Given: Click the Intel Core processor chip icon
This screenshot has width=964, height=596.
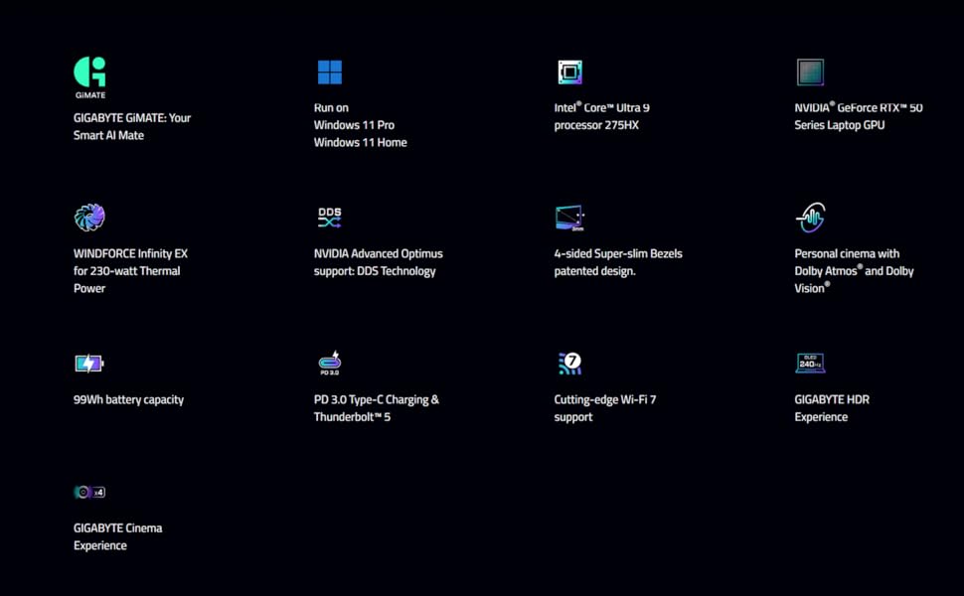Looking at the screenshot, I should click(x=569, y=72).
